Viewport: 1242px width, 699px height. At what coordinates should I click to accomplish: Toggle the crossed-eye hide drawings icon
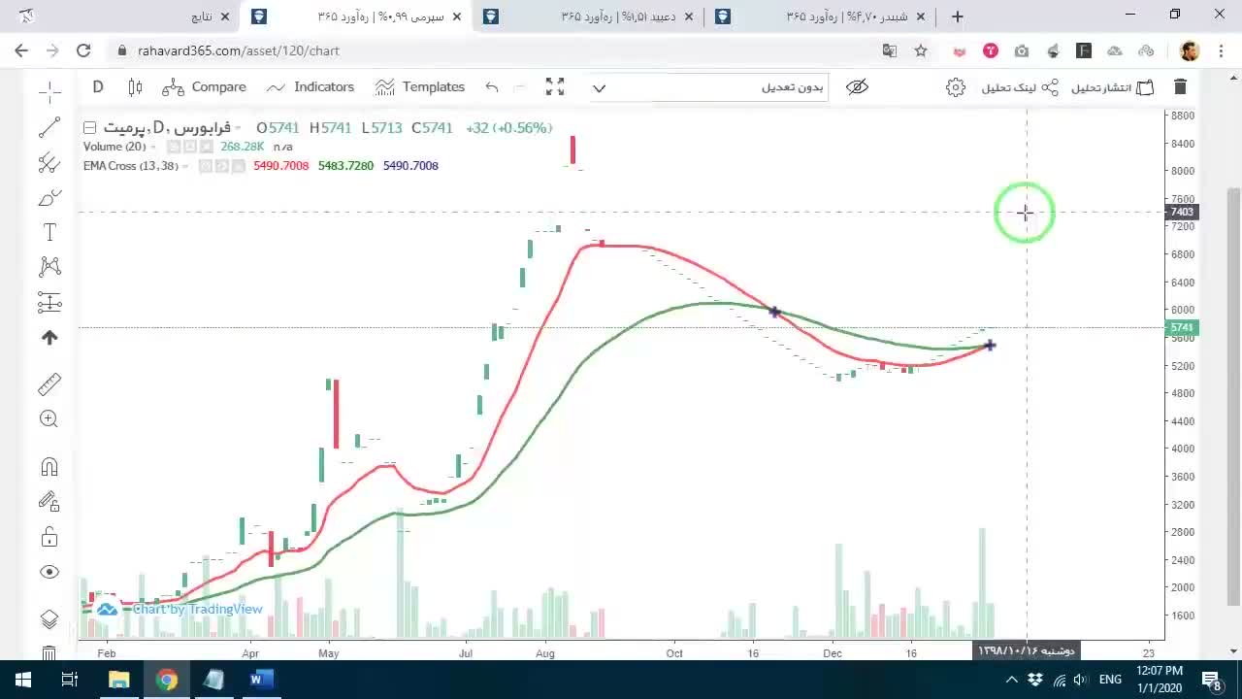coord(857,87)
